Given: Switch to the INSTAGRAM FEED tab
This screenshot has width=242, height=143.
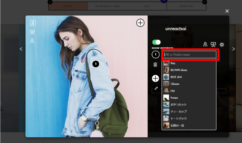Looking at the screenshot, I should pyautogui.click(x=108, y=6).
